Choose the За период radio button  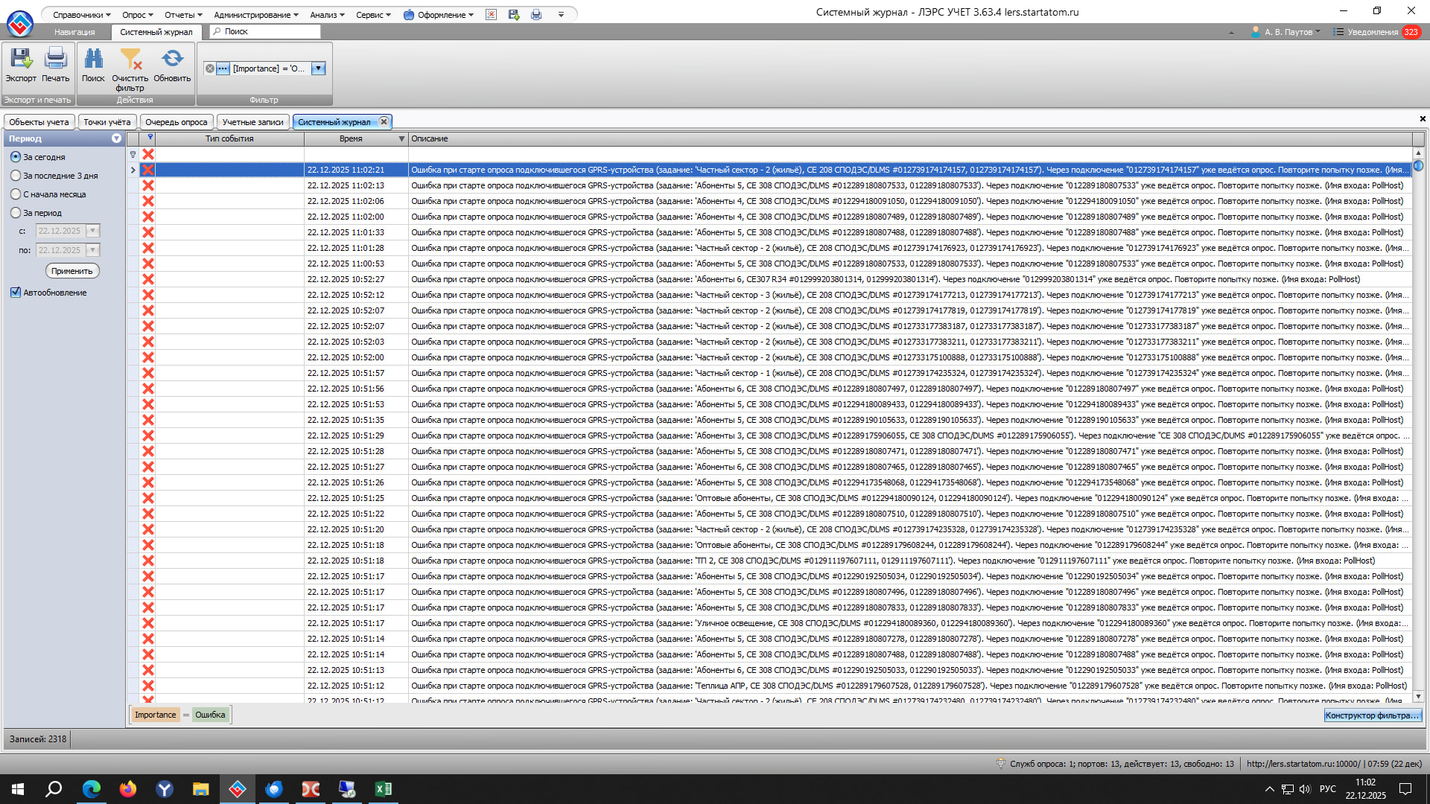[16, 213]
